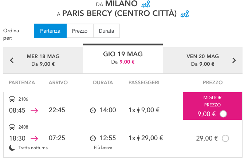Sort results by Prezzo

(80, 31)
